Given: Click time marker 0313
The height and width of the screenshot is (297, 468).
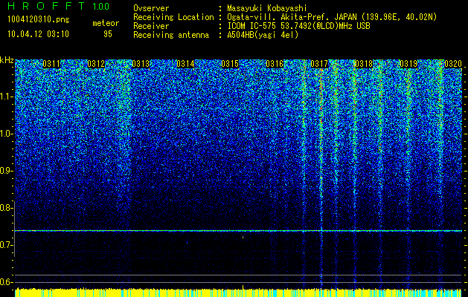Looking at the screenshot, I should pos(141,64).
